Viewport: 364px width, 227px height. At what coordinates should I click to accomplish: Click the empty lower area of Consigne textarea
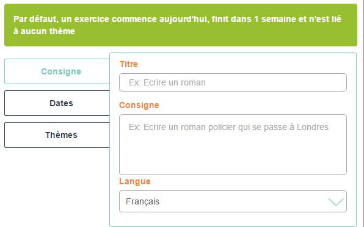pos(233,156)
